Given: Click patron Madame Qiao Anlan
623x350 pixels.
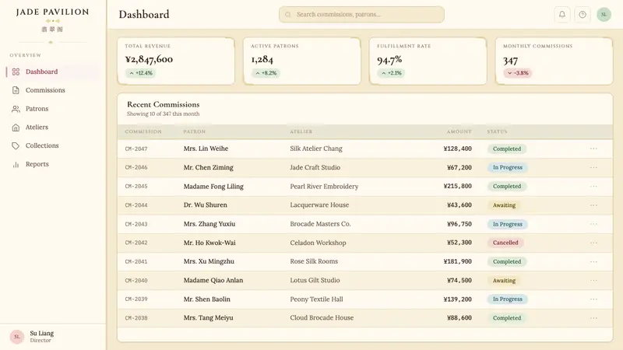Looking at the screenshot, I should point(213,280).
